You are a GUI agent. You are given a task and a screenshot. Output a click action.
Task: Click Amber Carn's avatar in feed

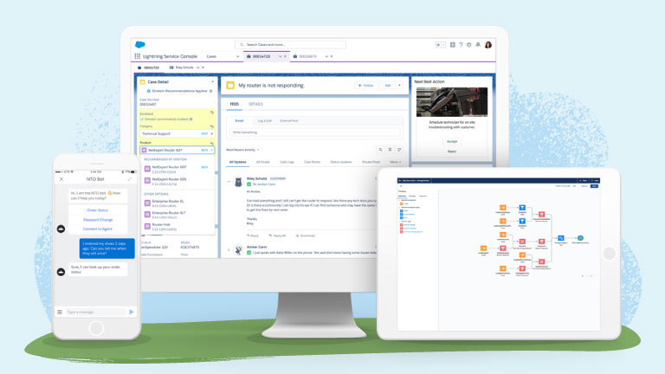(x=238, y=249)
